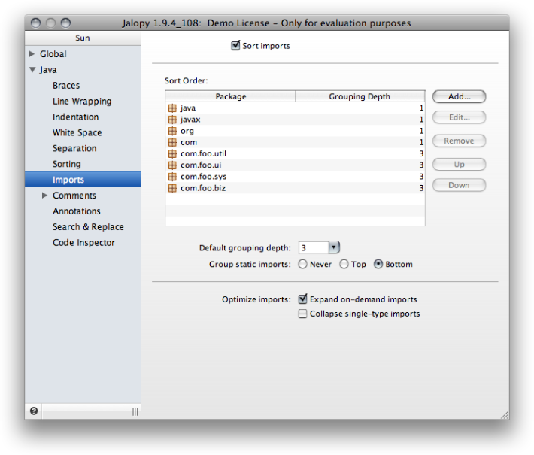
Task: Collapse the Java tree node
Action: (x=32, y=70)
